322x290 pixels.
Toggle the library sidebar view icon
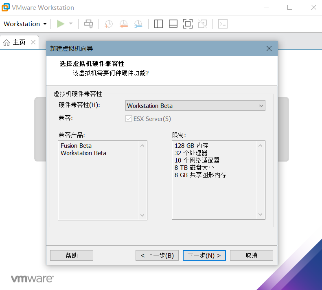[x=158, y=24]
